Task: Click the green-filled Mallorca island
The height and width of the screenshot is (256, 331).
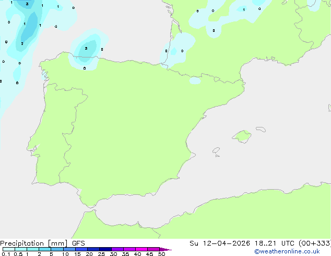Action: (242, 136)
